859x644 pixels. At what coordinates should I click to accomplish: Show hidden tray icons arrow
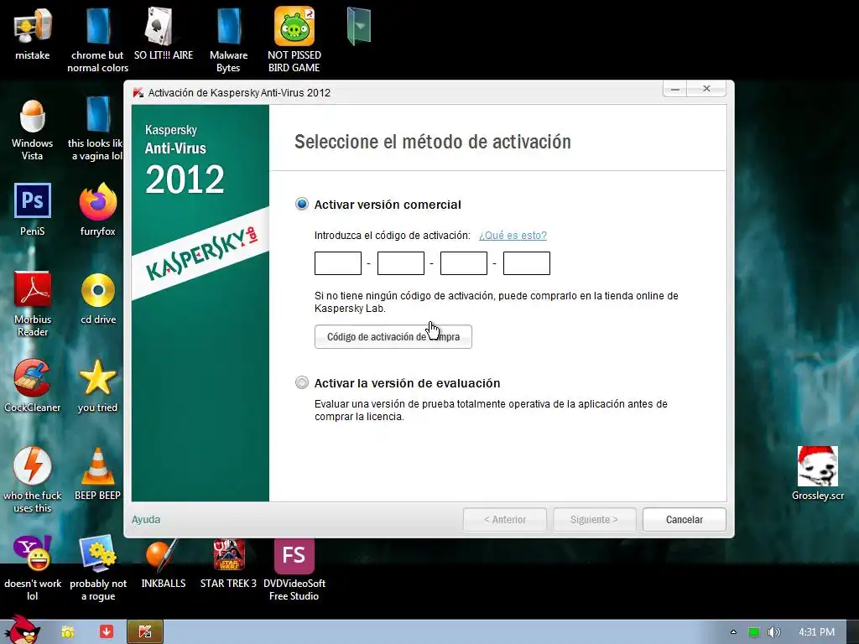(x=733, y=632)
